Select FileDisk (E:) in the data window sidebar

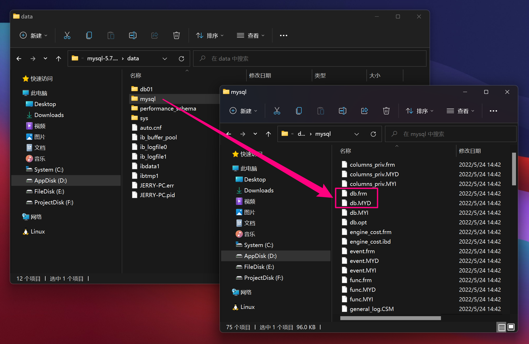coord(49,191)
